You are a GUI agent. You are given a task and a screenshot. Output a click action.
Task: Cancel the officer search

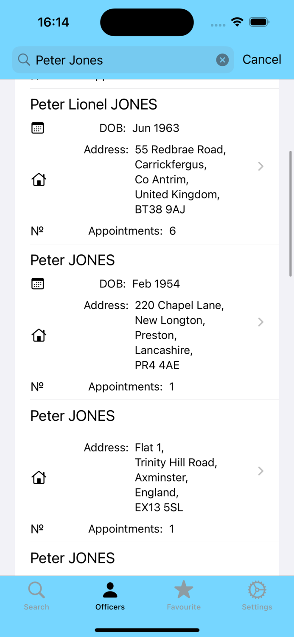pyautogui.click(x=262, y=59)
